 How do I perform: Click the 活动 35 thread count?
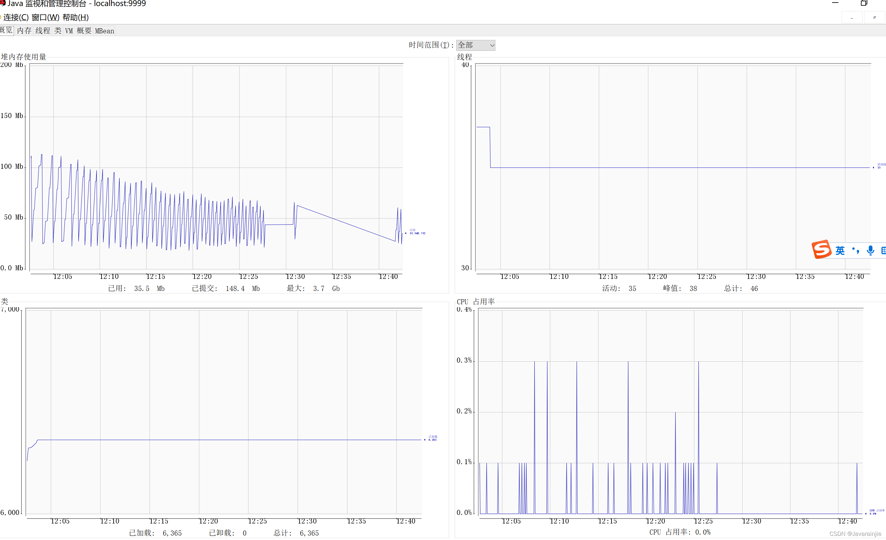point(619,288)
